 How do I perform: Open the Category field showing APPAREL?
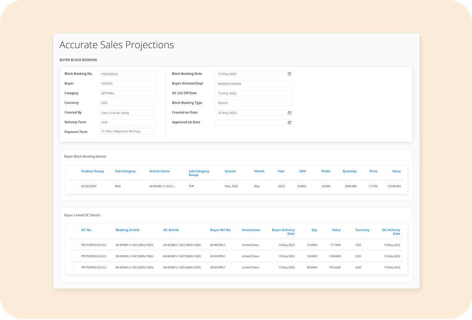pos(127,93)
